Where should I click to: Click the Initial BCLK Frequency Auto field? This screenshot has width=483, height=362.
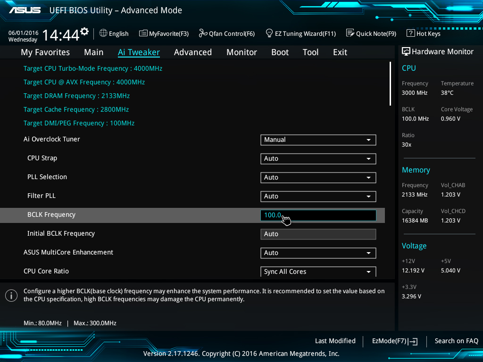318,234
